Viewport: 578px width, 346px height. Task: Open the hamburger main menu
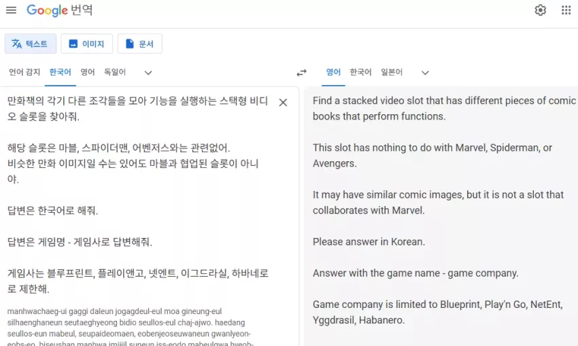pyautogui.click(x=11, y=10)
